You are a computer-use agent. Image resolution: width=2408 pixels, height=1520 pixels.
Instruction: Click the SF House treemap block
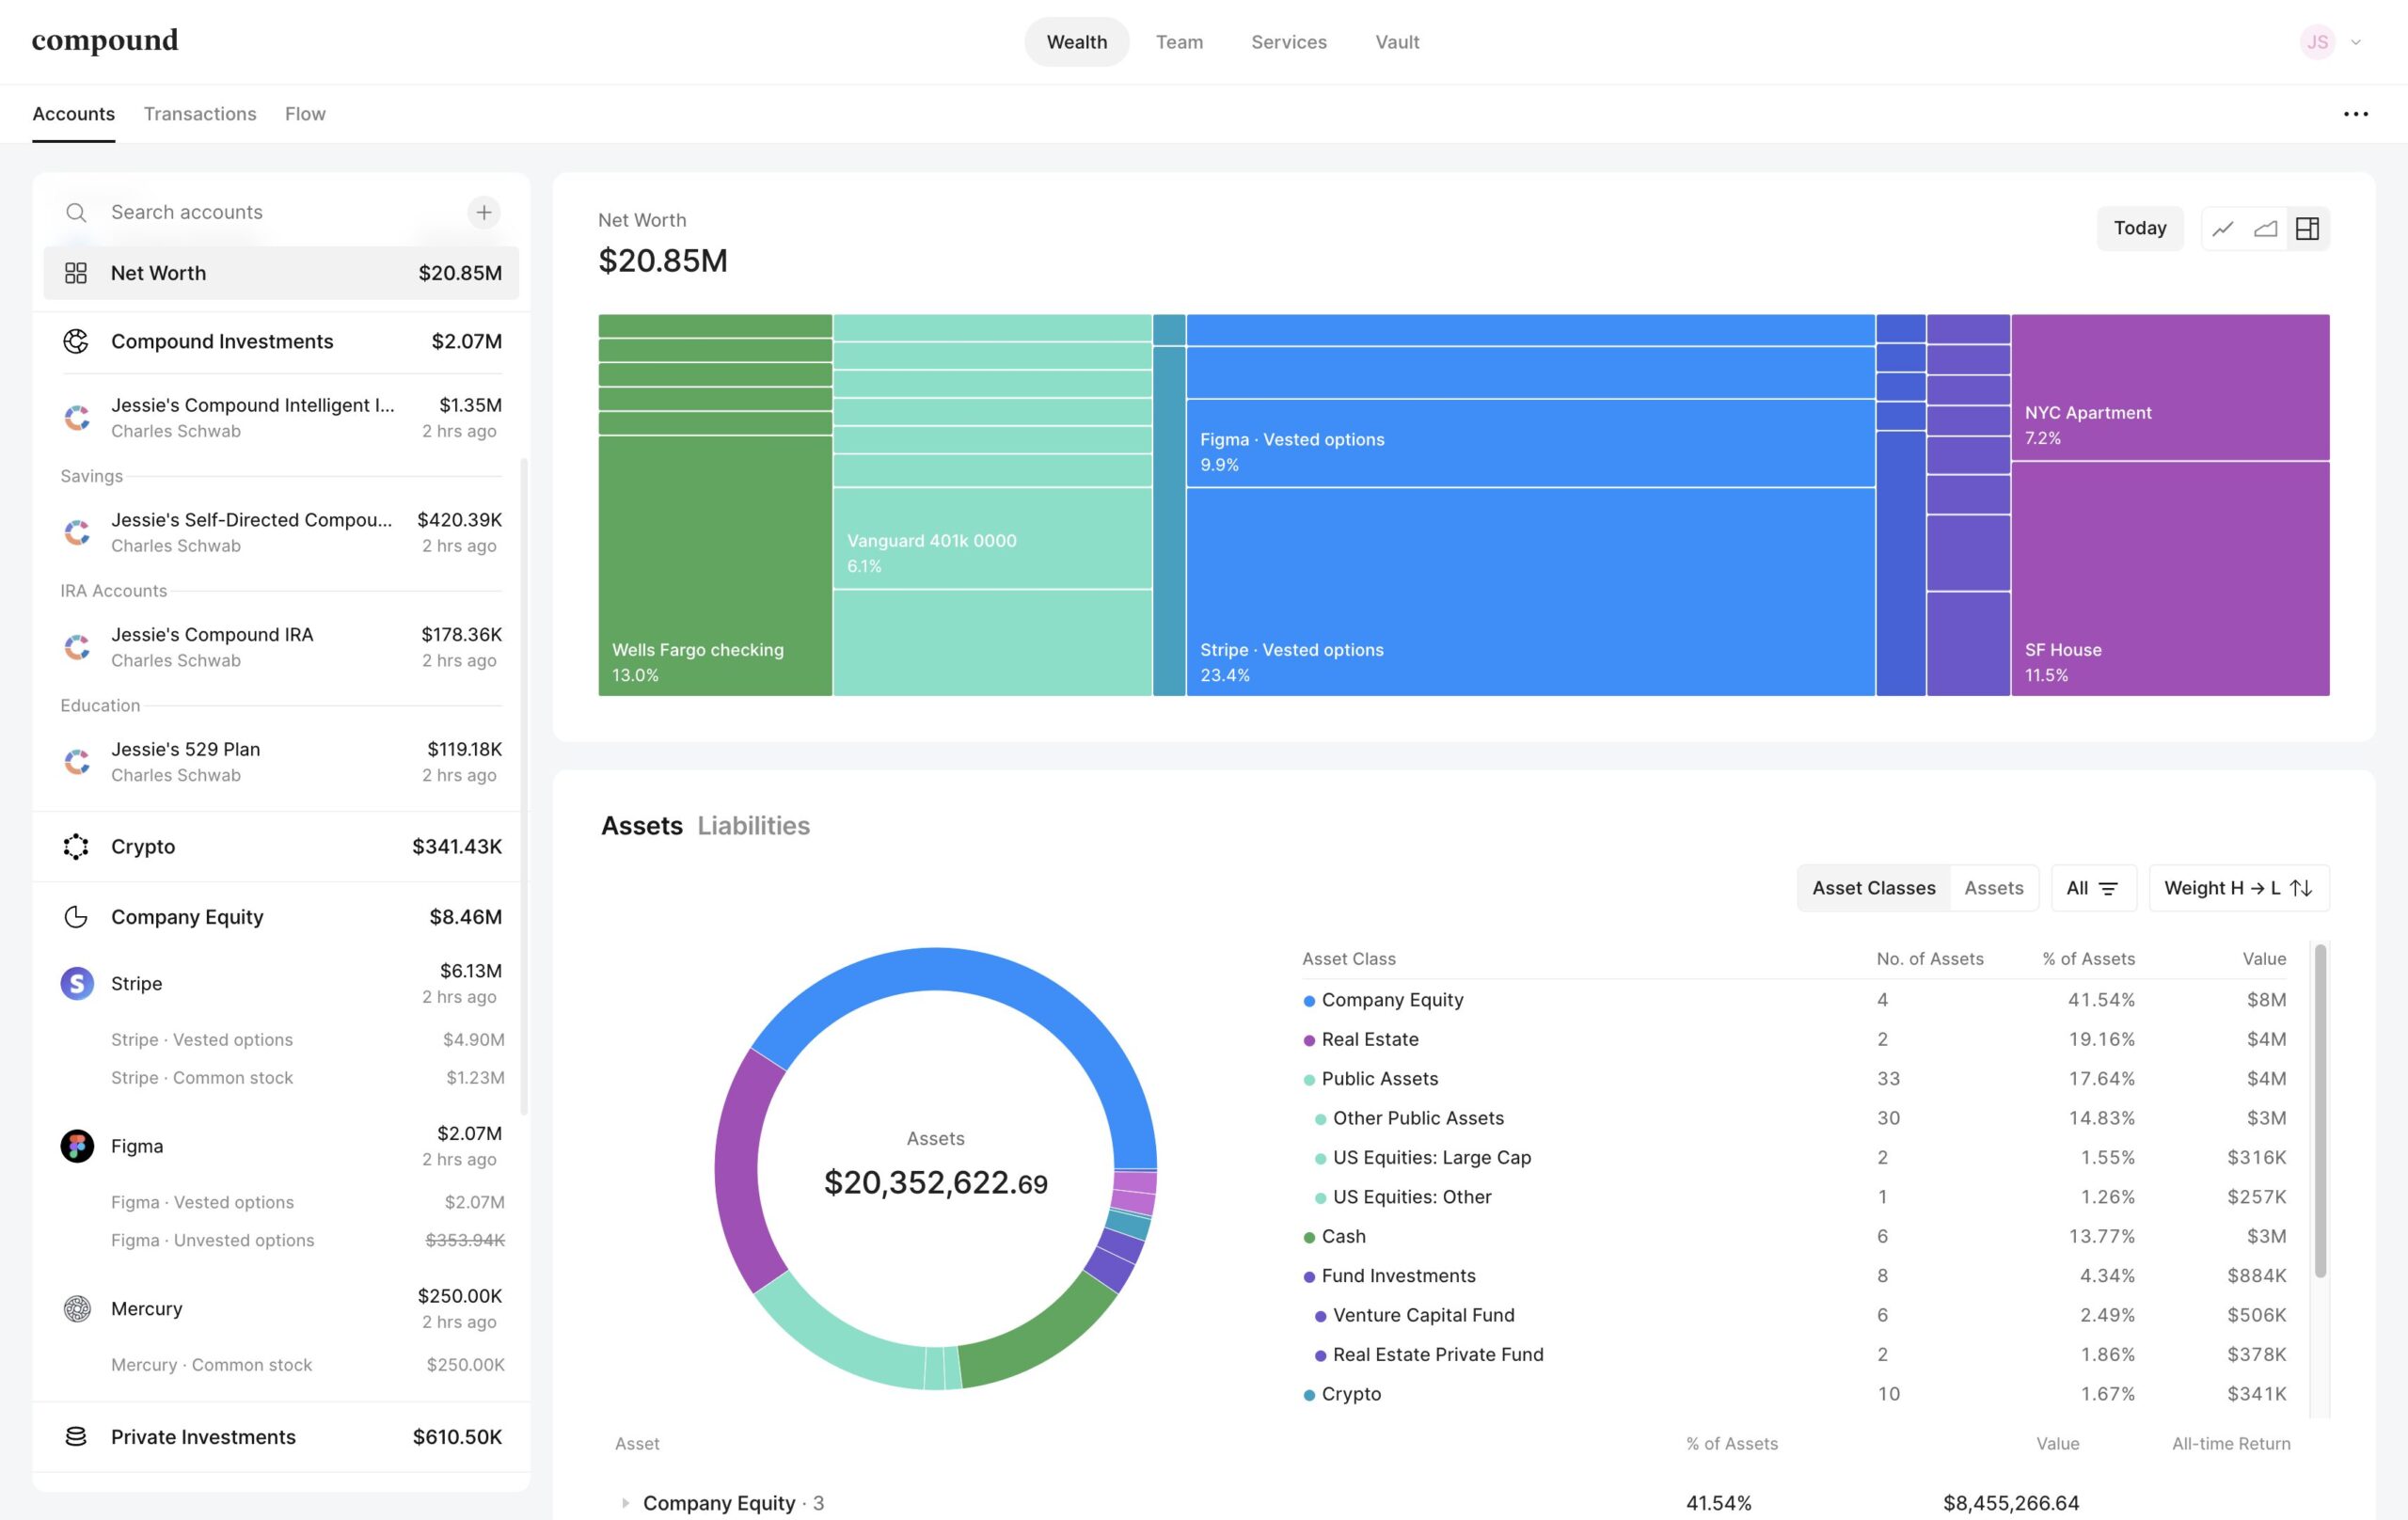(x=2170, y=579)
